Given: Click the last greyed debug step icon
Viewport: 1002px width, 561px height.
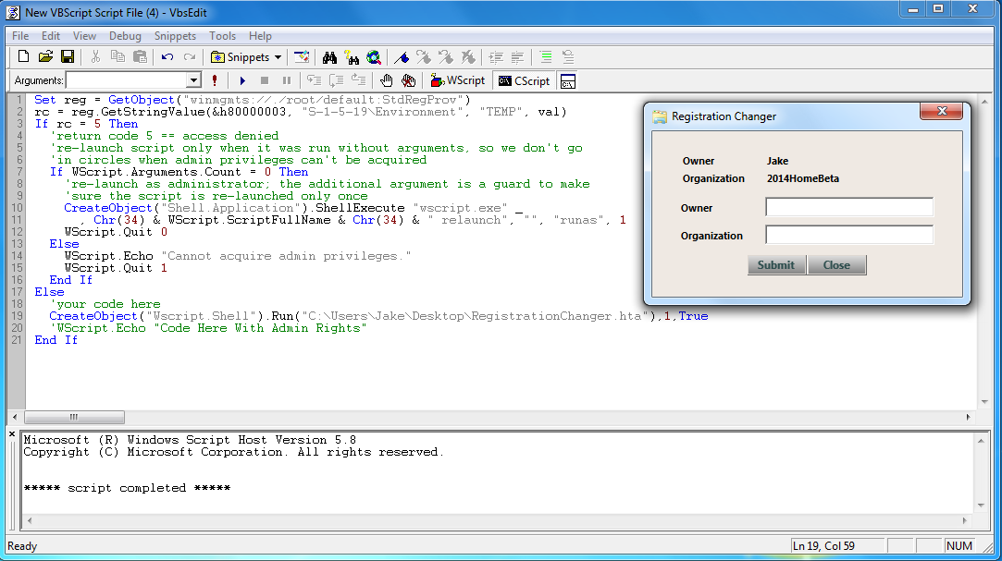Looking at the screenshot, I should click(358, 81).
